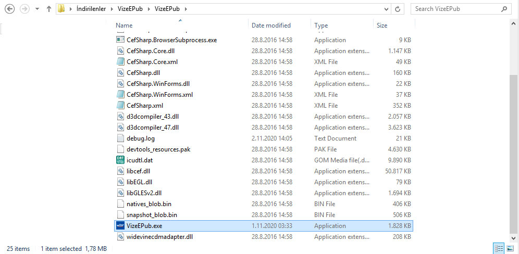Click the 1.11.2020 03:33 date cell
519x254 pixels.
272,226
